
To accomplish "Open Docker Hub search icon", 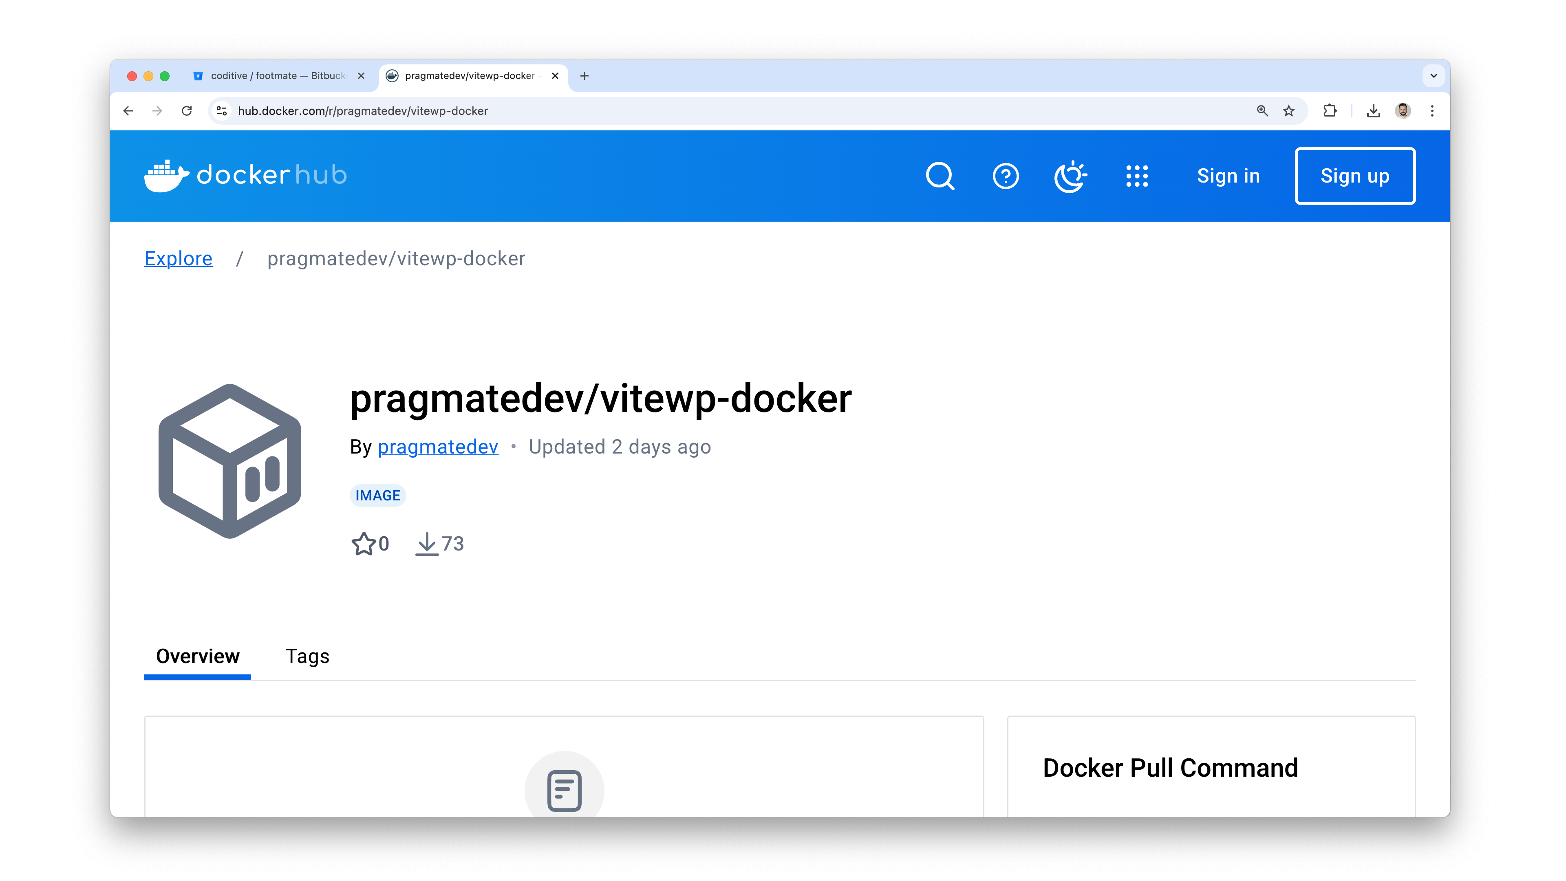I will [x=940, y=176].
